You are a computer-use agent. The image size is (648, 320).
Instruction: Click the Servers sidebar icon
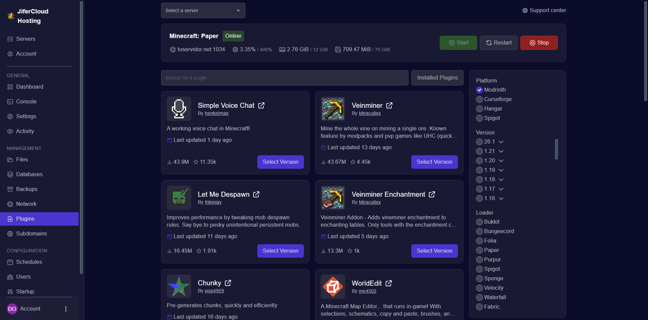pos(10,39)
